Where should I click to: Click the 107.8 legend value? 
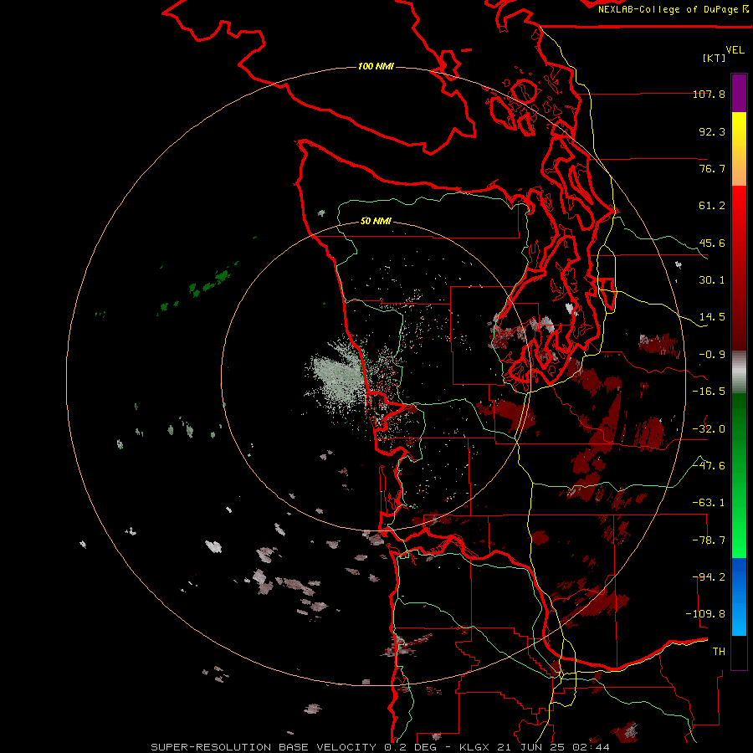[x=709, y=94]
